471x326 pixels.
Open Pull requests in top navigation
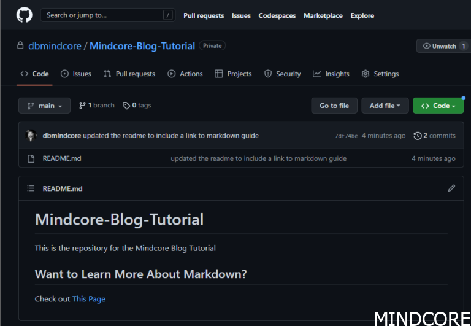pos(204,15)
